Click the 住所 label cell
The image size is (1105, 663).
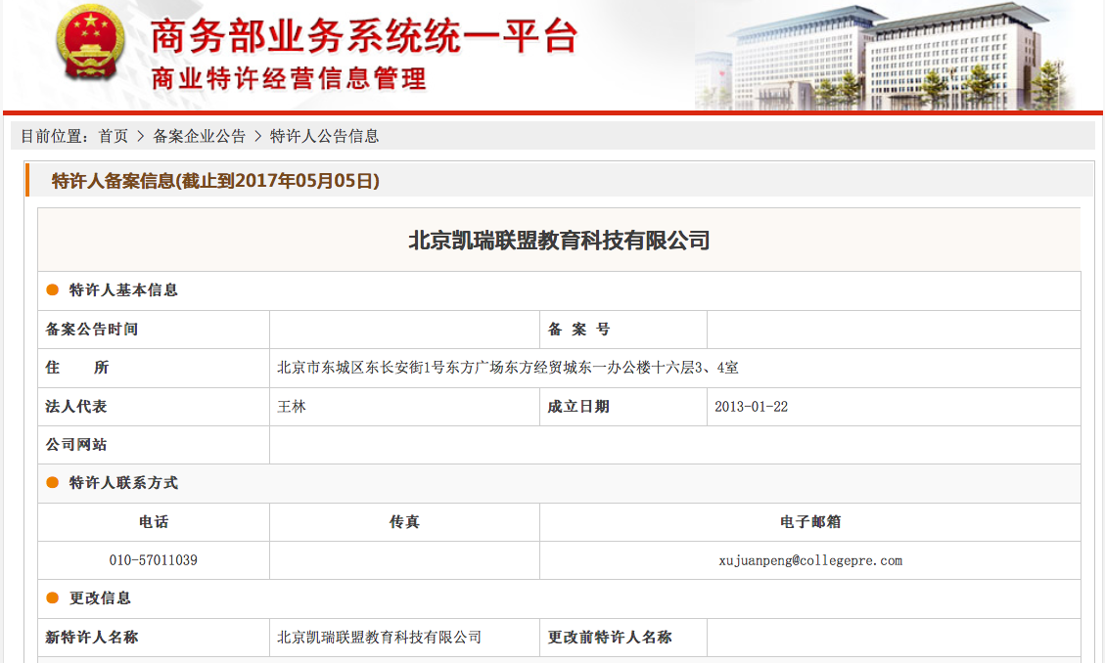[x=154, y=368]
